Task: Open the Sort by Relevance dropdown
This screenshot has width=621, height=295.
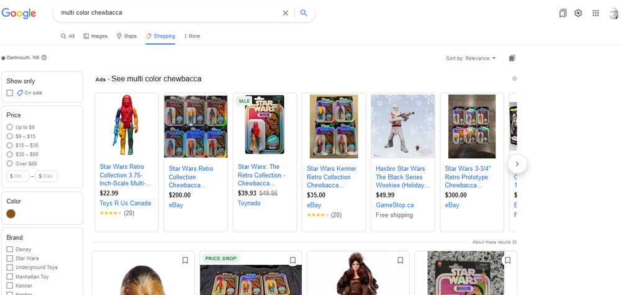Action: [x=471, y=58]
